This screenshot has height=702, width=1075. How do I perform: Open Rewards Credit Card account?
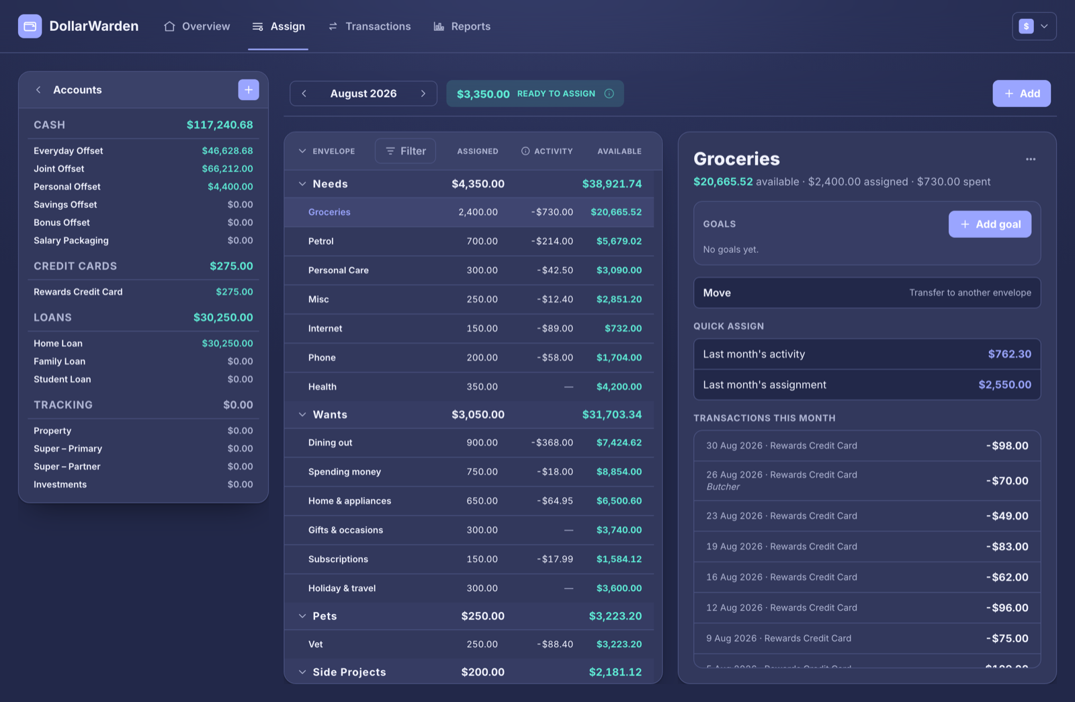point(143,292)
